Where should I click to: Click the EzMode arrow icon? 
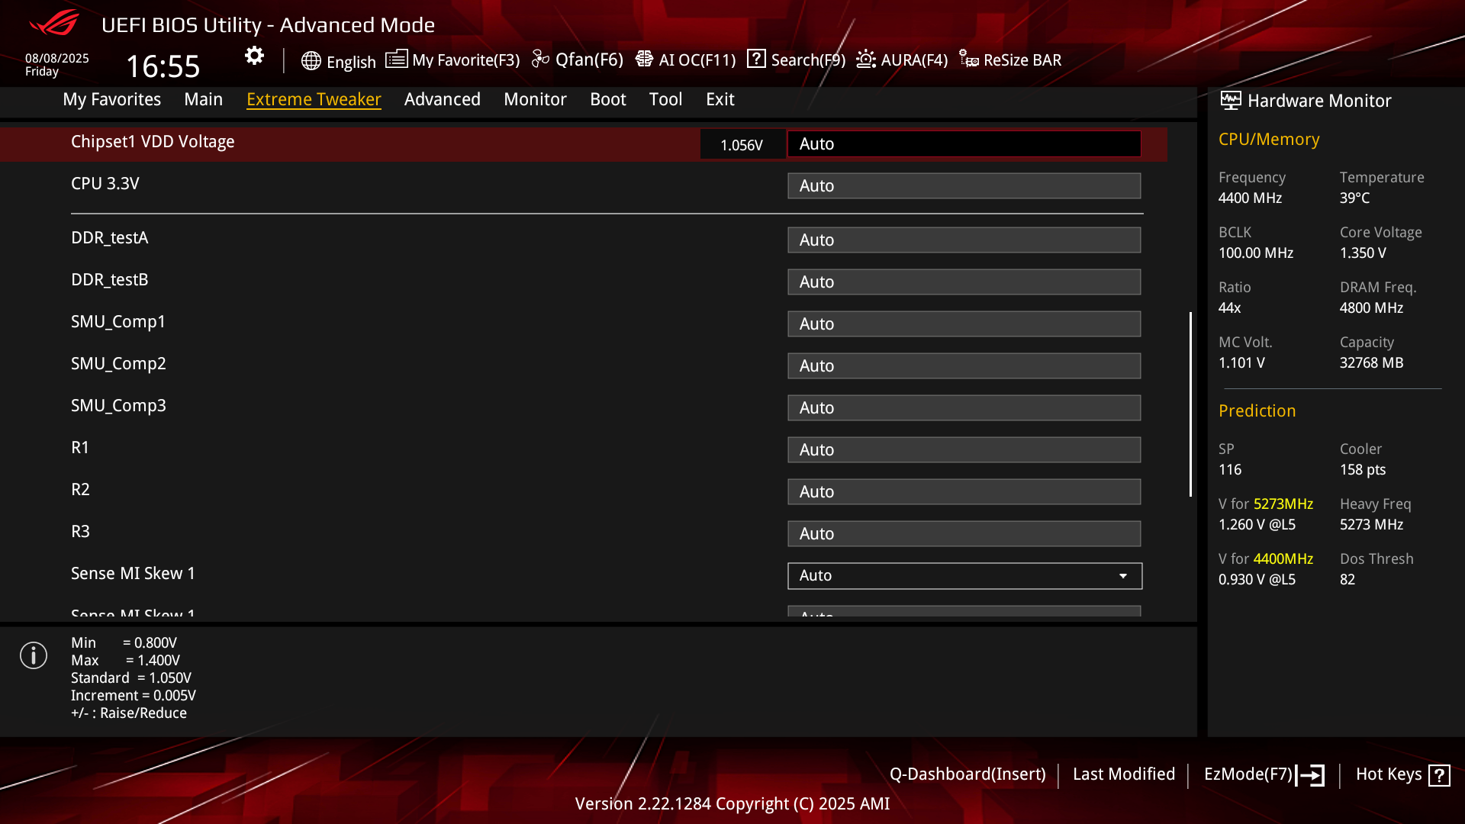[x=1310, y=775]
